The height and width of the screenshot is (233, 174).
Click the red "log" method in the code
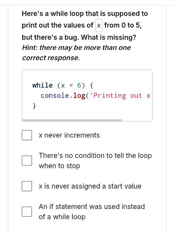(79, 96)
